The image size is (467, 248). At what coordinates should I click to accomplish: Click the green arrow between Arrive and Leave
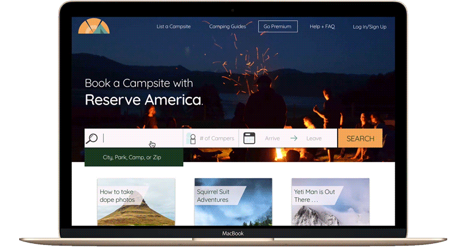293,138
